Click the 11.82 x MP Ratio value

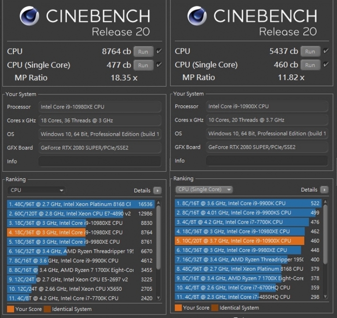[291, 77]
